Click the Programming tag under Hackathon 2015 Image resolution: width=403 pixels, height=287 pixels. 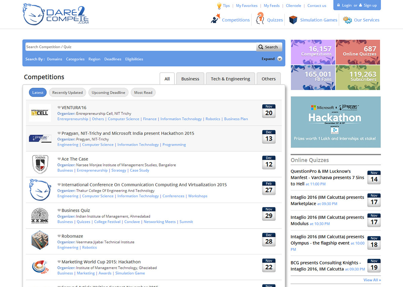(174, 145)
